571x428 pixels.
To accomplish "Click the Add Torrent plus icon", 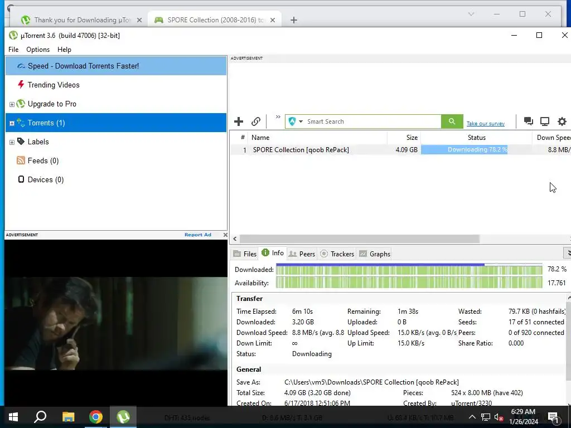I will tap(239, 121).
